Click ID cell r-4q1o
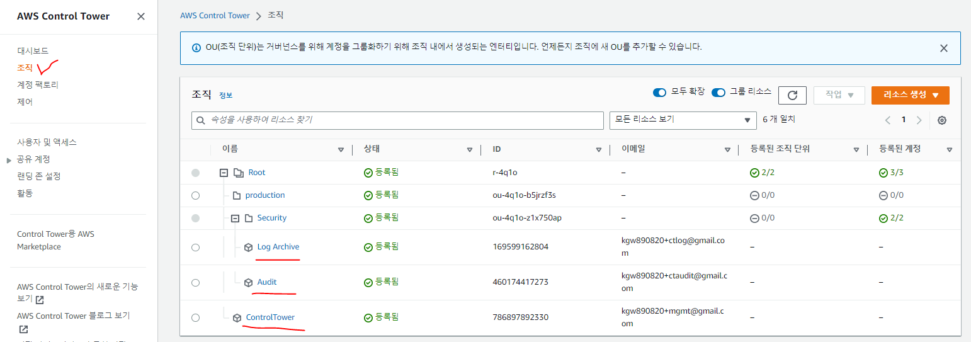 click(x=505, y=173)
